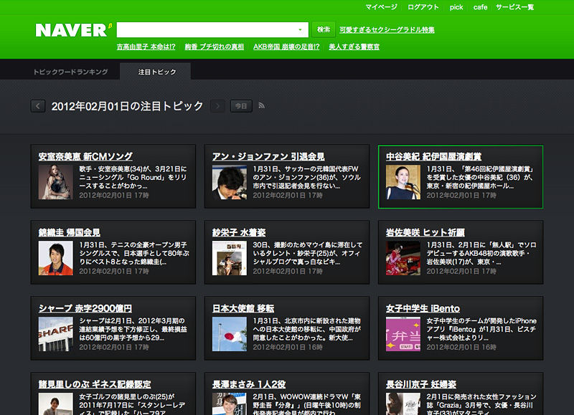Open 女子中学生 iBento headline
574x415 pixels.
point(423,308)
